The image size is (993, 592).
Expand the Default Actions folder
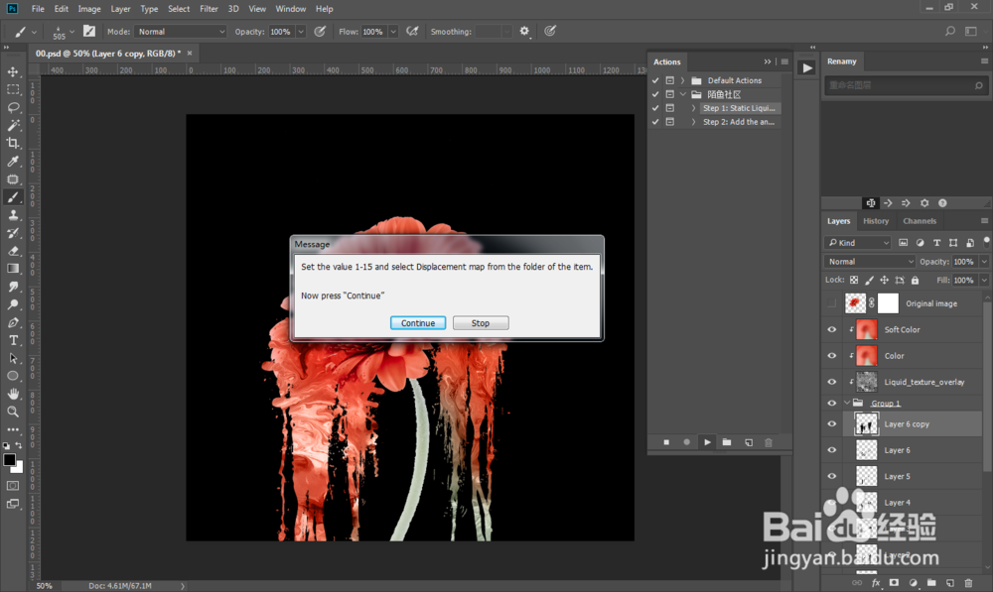tap(683, 80)
